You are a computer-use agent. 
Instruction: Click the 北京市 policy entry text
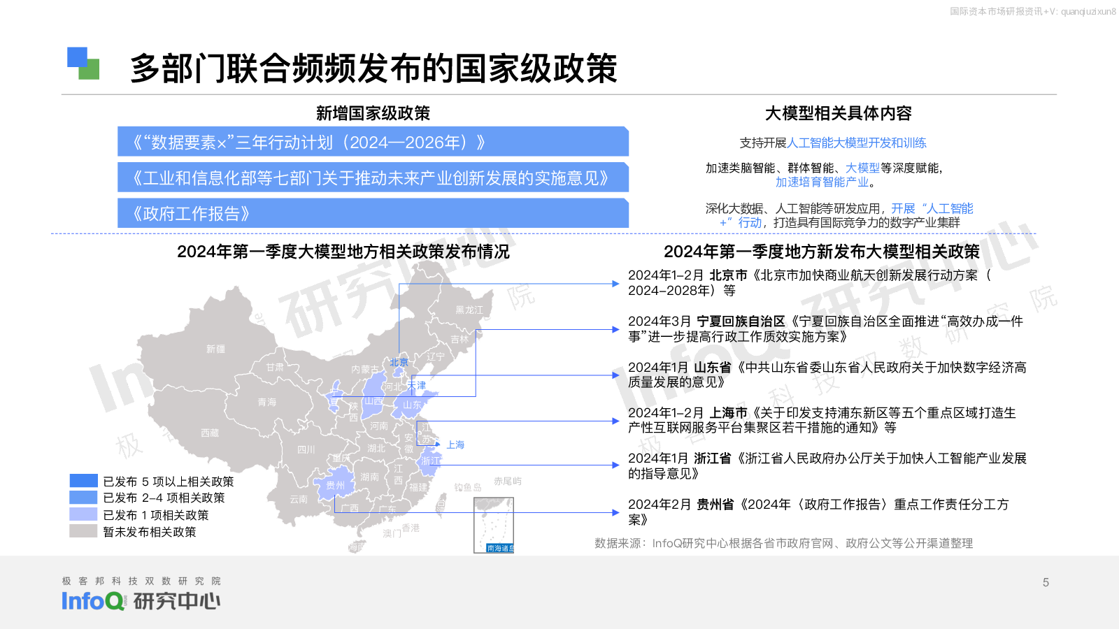810,282
